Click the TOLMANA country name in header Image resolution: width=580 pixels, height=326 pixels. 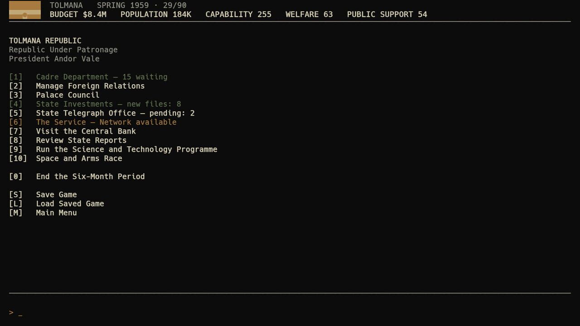pyautogui.click(x=66, y=5)
